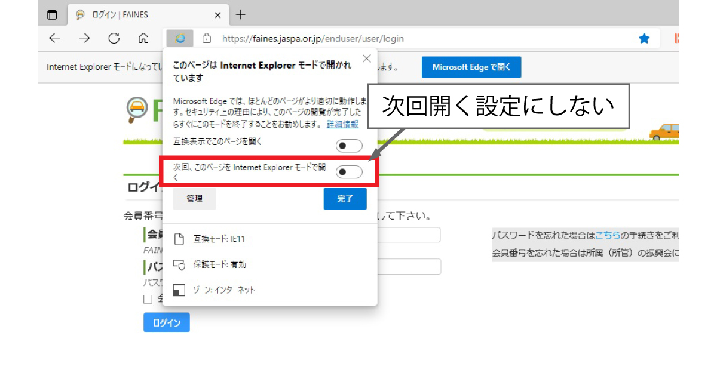Open a new tab with plus icon

click(x=241, y=15)
